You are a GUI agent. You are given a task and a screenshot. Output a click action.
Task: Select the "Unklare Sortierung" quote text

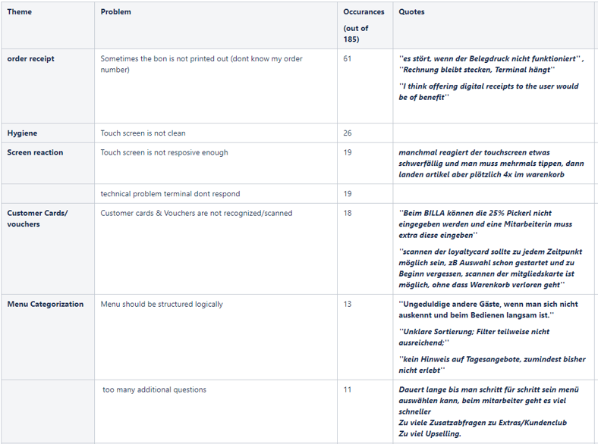coord(474,336)
